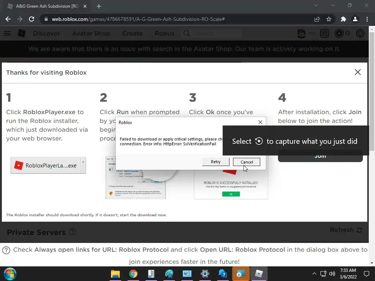Close the Thanks for visiting Roblox modal
Image resolution: width=375 pixels, height=281 pixels.
pos(357,72)
